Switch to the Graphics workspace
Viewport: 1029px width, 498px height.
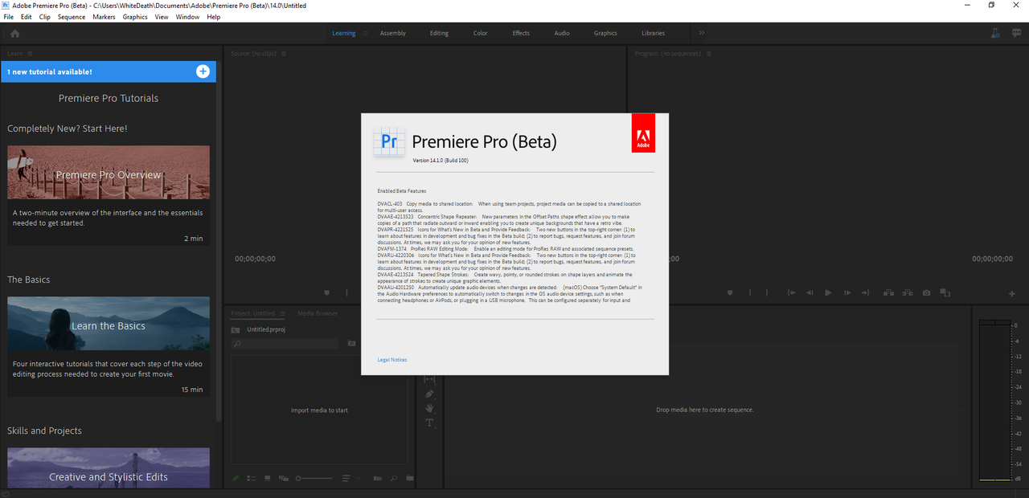[605, 33]
